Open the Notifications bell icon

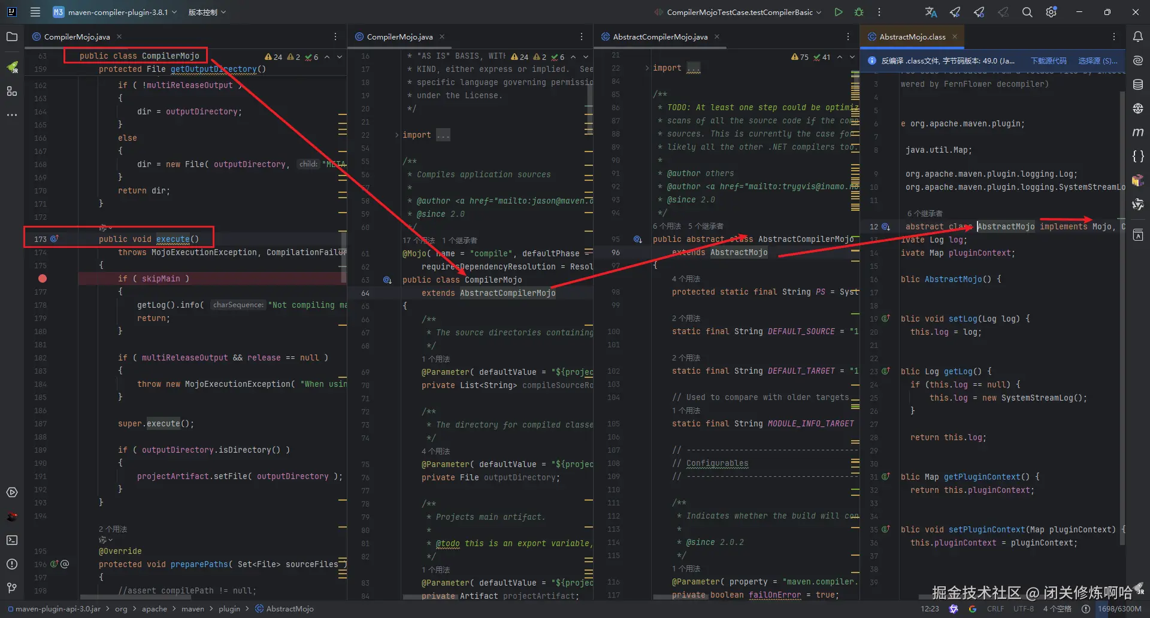pyautogui.click(x=1138, y=37)
